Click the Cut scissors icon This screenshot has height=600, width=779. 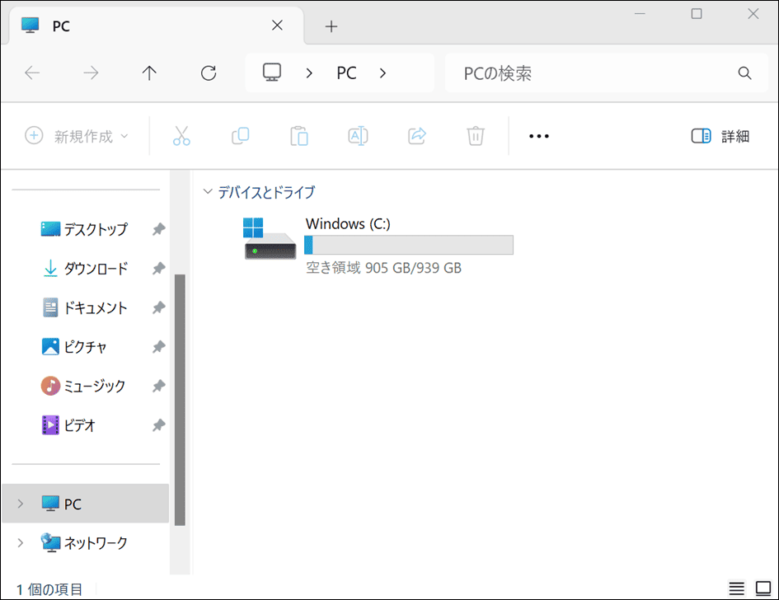pyautogui.click(x=181, y=136)
